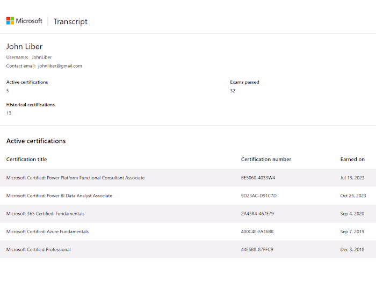Select Power Platform Functional Consultant Associate row
The height and width of the screenshot is (282, 376).
[75, 178]
